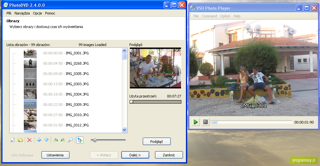Image resolution: width=320 pixels, height=166 pixels.
Task: Minimize the PhotoDVD window
Action: point(167,5)
